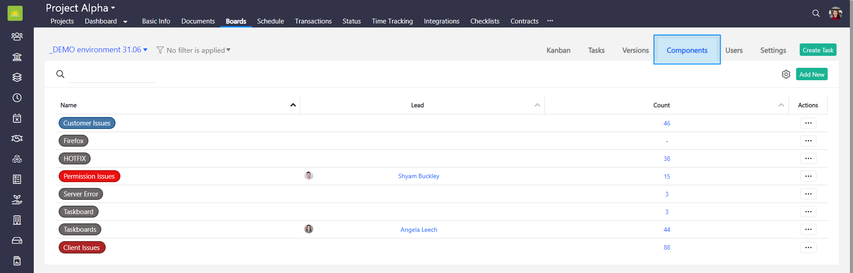Click the clock icon in the sidebar
Viewport: 853px width, 273px height.
pos(17,97)
